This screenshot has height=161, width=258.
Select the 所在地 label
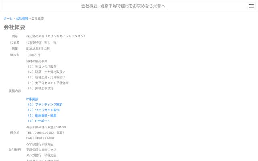point(15,132)
